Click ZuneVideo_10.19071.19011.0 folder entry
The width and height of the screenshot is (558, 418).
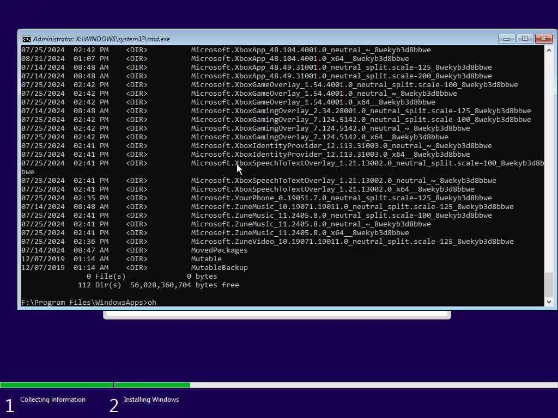pyautogui.click(x=353, y=241)
